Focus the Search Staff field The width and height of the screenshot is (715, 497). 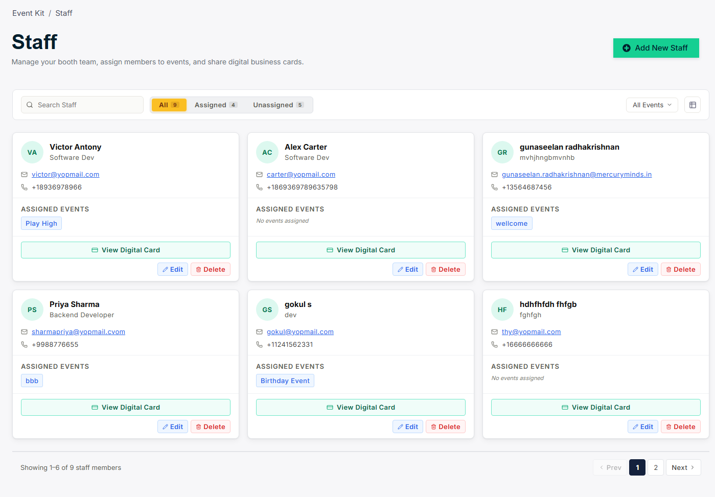tap(82, 105)
